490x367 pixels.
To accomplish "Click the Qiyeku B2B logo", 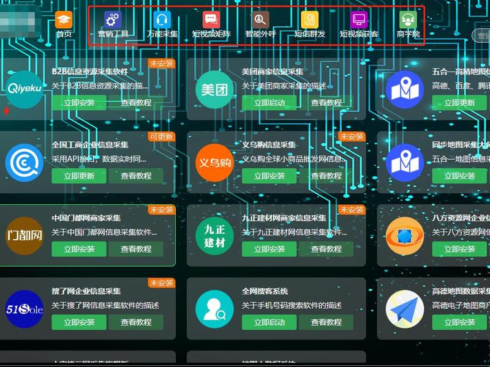I will (x=24, y=89).
